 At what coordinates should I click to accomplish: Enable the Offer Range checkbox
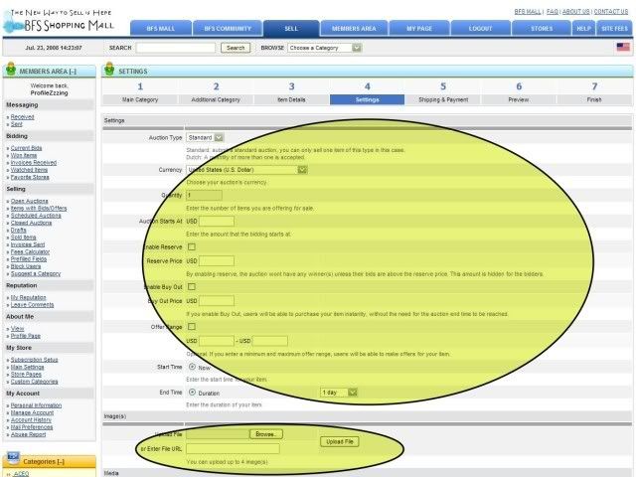point(192,327)
